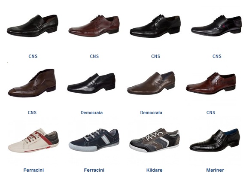Select the brown Democrata loafer image
The height and width of the screenshot is (185, 252).
151,83
